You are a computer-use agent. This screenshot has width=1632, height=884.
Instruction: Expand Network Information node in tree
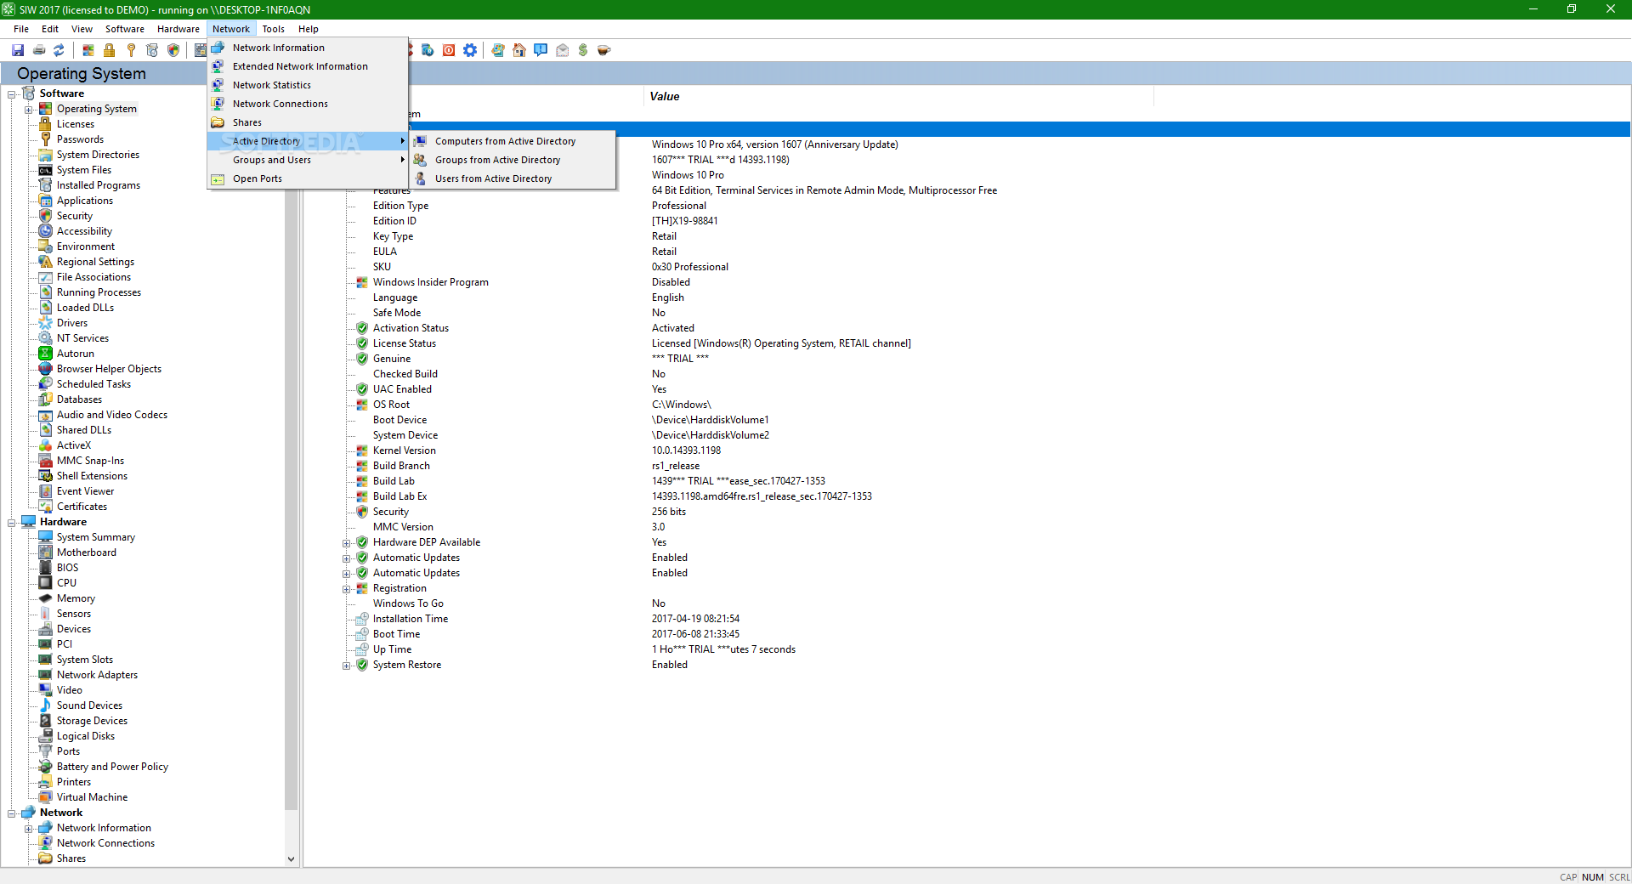[x=28, y=829]
